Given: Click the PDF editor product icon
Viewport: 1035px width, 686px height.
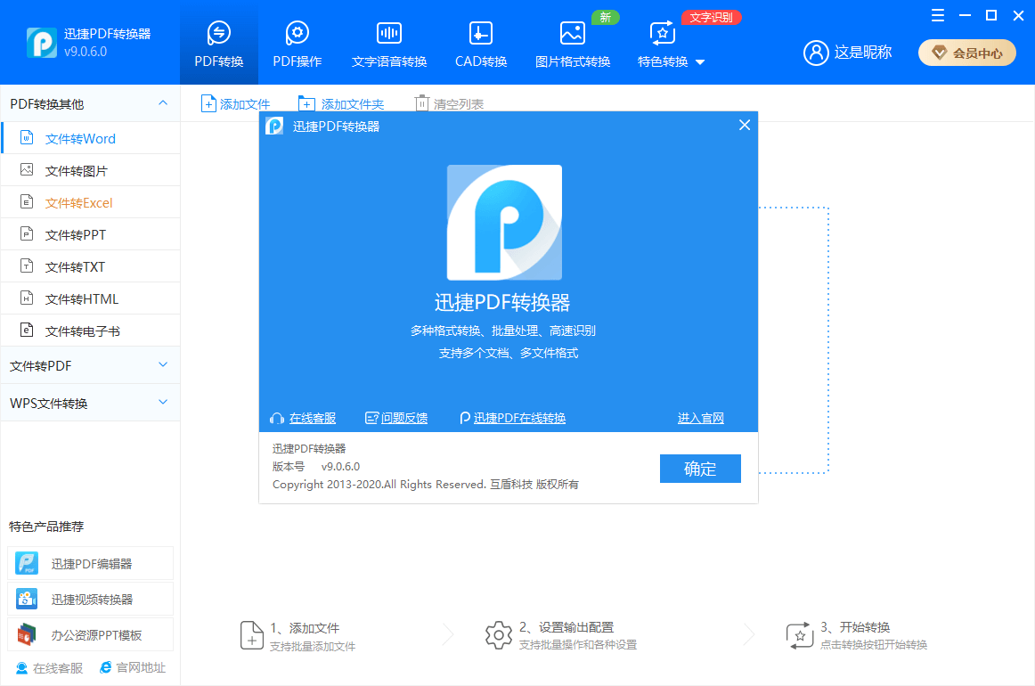Looking at the screenshot, I should [27, 563].
